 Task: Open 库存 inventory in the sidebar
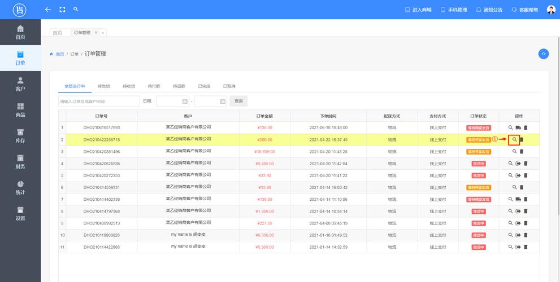pos(20,136)
